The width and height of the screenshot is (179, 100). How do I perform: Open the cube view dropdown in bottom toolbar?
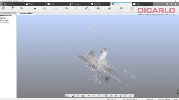[84, 96]
